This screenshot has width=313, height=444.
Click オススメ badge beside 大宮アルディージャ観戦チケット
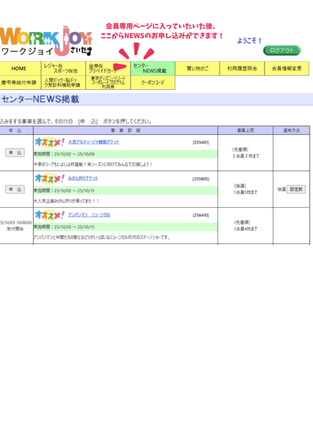tap(50, 142)
